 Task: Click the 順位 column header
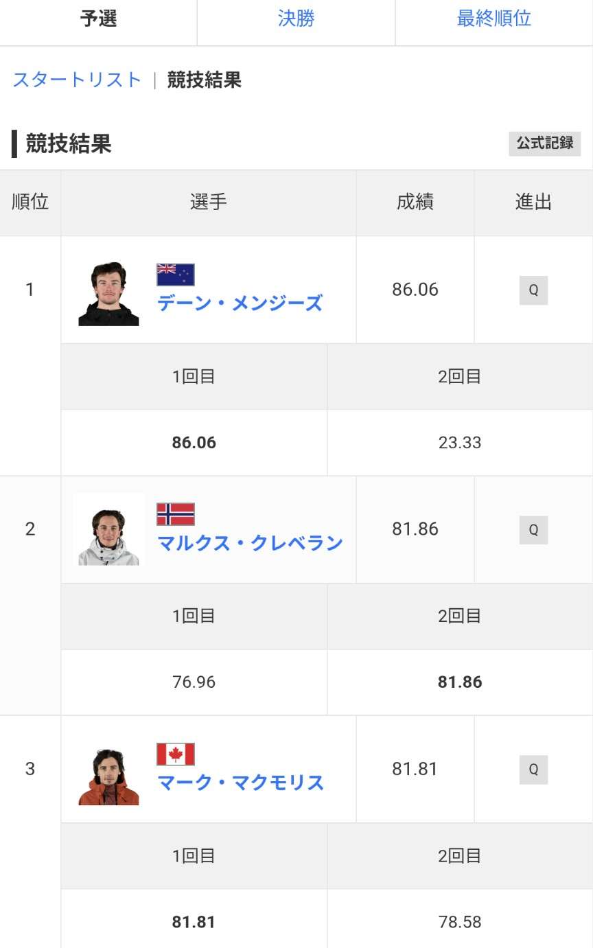(30, 203)
